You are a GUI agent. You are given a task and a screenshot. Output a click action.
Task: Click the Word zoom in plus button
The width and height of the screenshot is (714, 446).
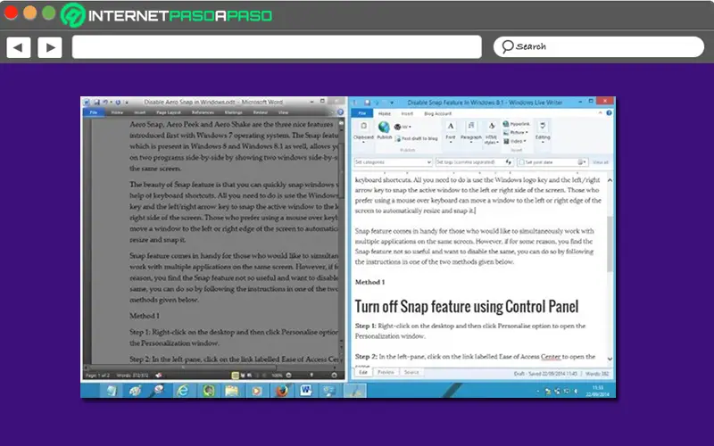coord(334,375)
